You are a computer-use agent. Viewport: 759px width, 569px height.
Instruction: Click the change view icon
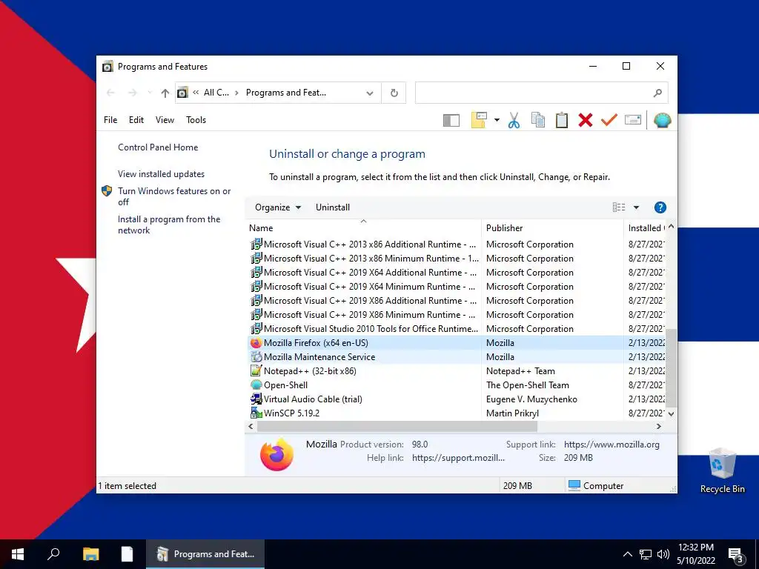point(619,207)
